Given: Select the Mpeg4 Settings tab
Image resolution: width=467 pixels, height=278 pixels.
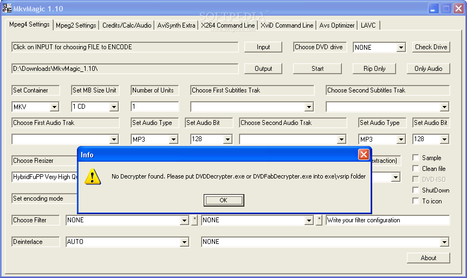Looking at the screenshot, I should 29,24.
